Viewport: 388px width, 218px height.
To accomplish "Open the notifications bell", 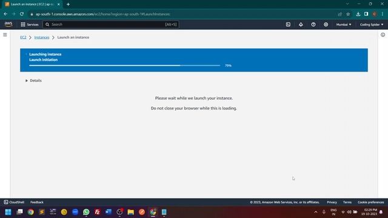I will (x=301, y=24).
